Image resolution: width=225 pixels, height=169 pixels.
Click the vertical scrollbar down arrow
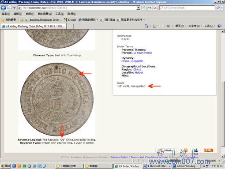[223, 156]
